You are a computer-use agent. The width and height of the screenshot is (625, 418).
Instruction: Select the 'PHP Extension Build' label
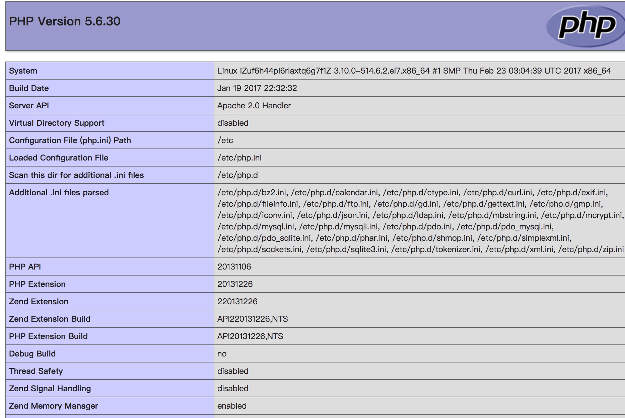[48, 336]
